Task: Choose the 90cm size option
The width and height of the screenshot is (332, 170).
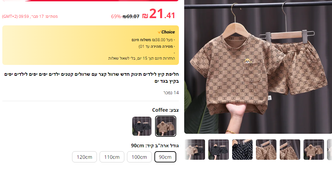Action: tap(165, 157)
